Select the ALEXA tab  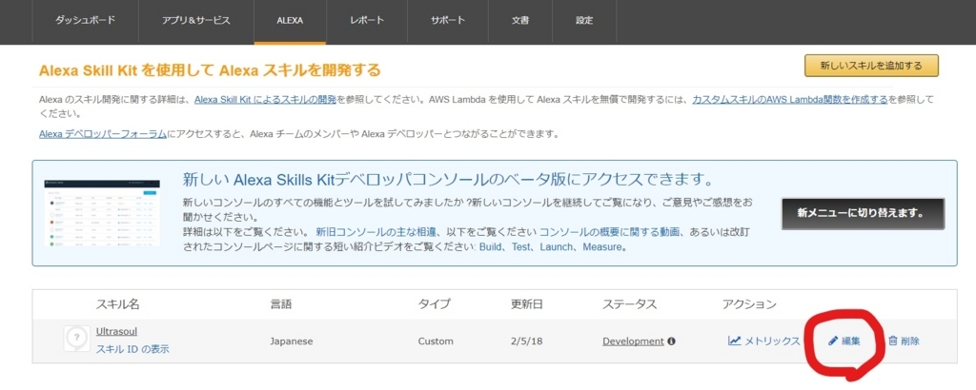290,21
